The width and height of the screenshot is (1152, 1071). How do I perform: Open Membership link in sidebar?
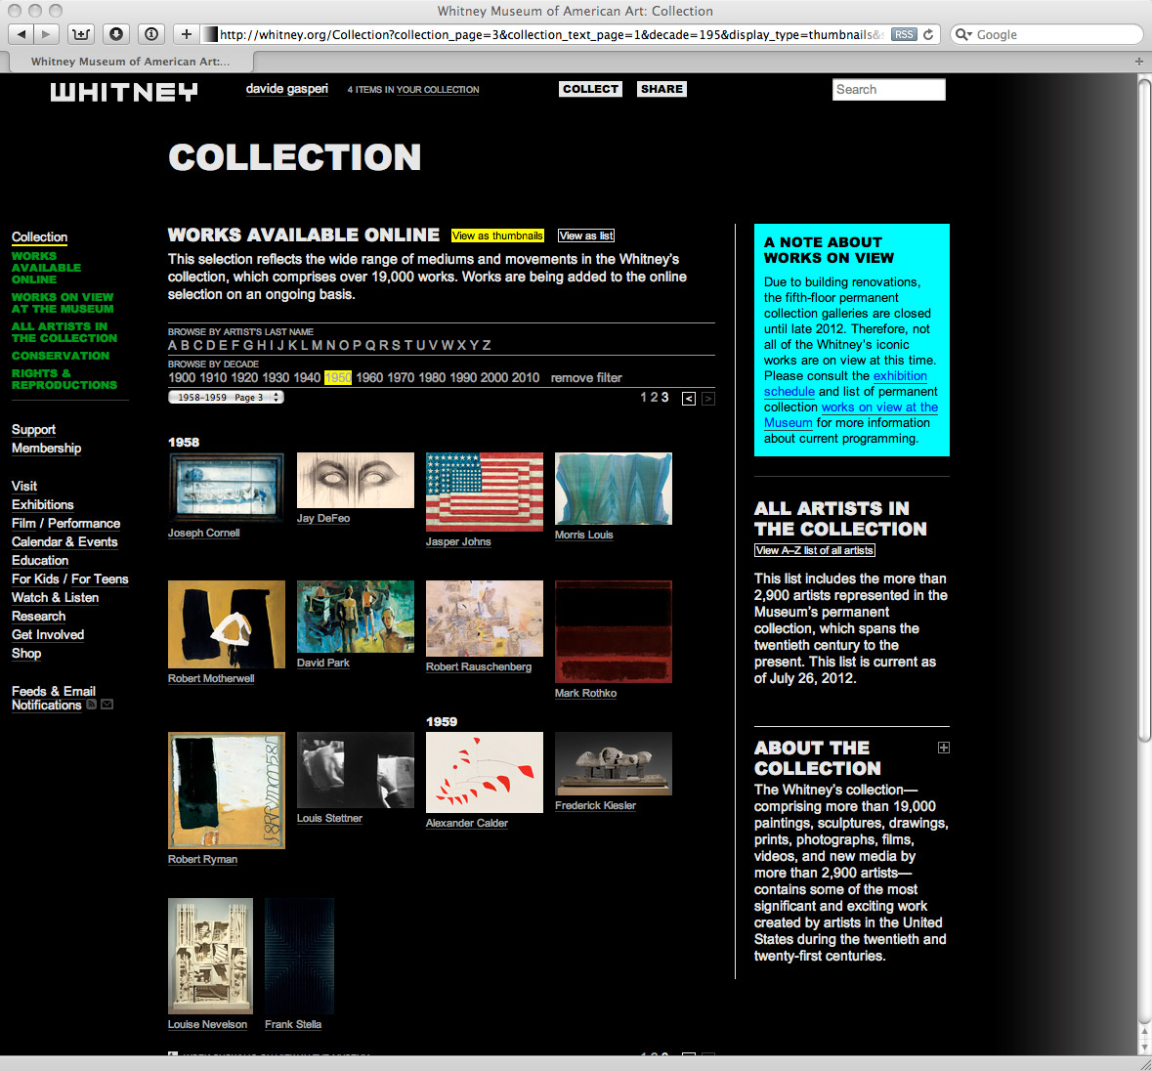[x=46, y=449]
